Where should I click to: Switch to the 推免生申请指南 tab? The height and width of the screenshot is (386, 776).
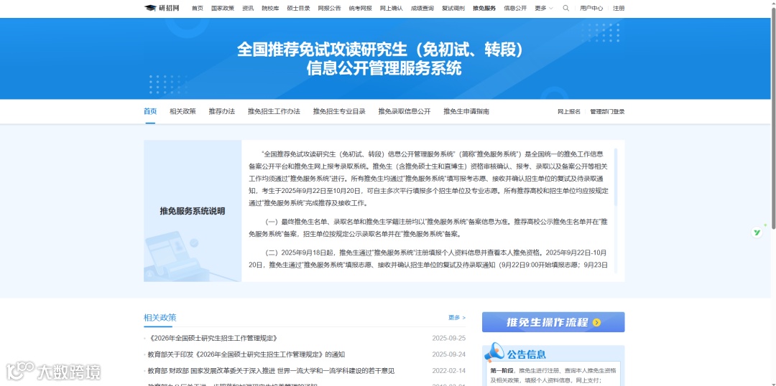click(x=466, y=111)
